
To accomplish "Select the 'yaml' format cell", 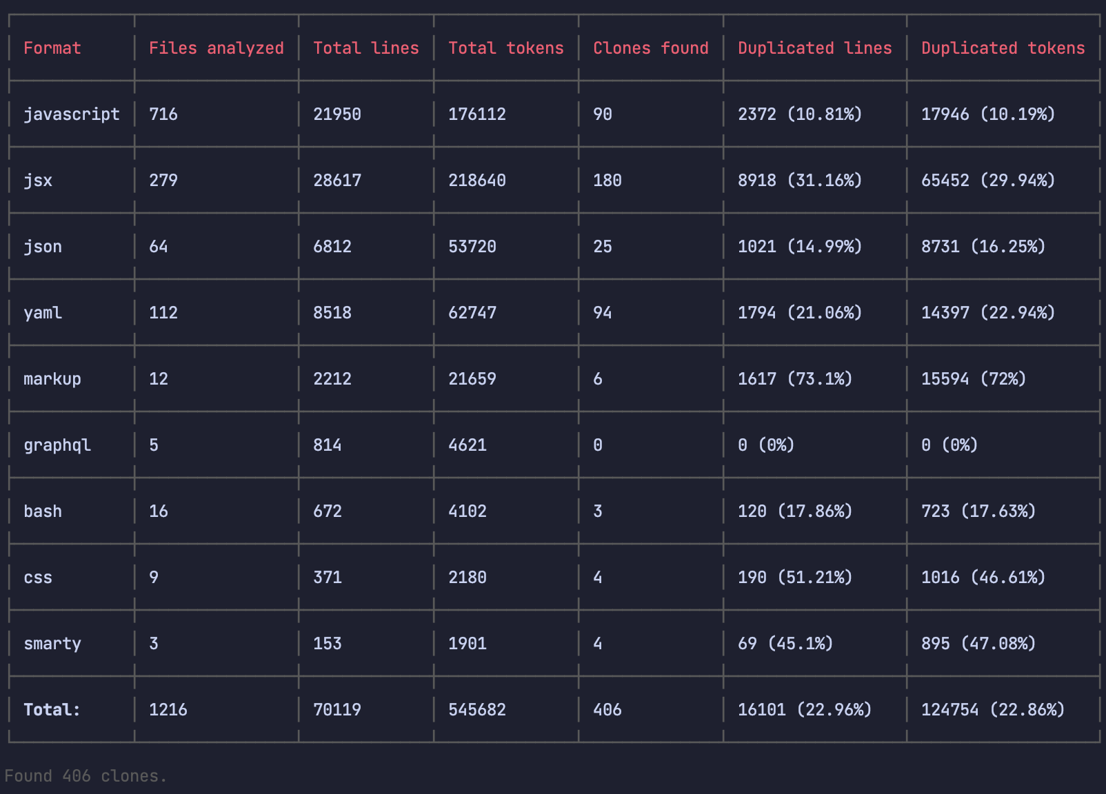I will pyautogui.click(x=43, y=313).
